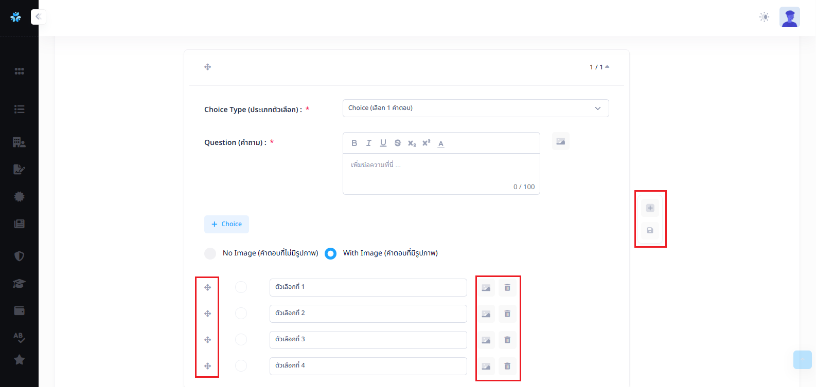Toggle italic formatting in question editor
The image size is (816, 387).
tap(368, 143)
